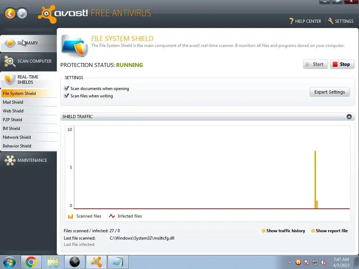Click the avast taskbar button

pos(96,262)
